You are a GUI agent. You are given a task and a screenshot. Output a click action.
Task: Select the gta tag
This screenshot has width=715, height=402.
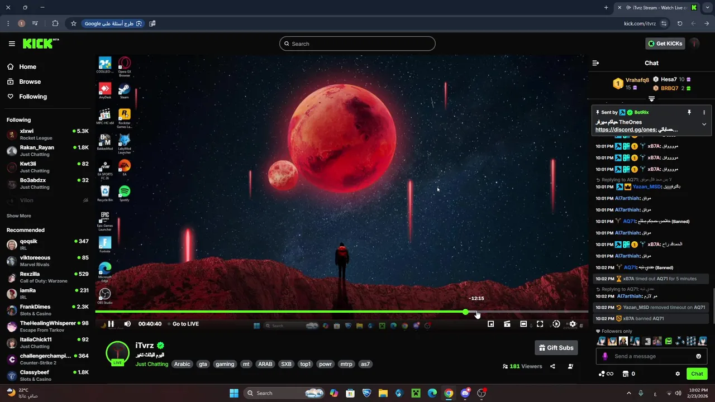point(203,364)
